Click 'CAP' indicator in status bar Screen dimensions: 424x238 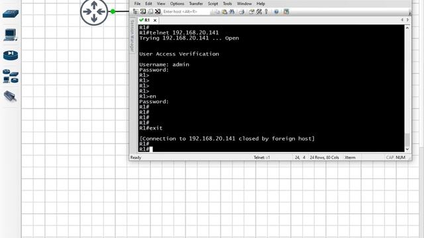coord(390,157)
